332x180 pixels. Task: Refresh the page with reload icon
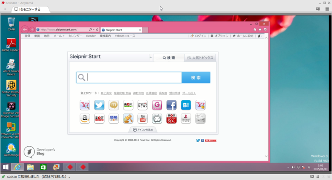tap(97, 30)
